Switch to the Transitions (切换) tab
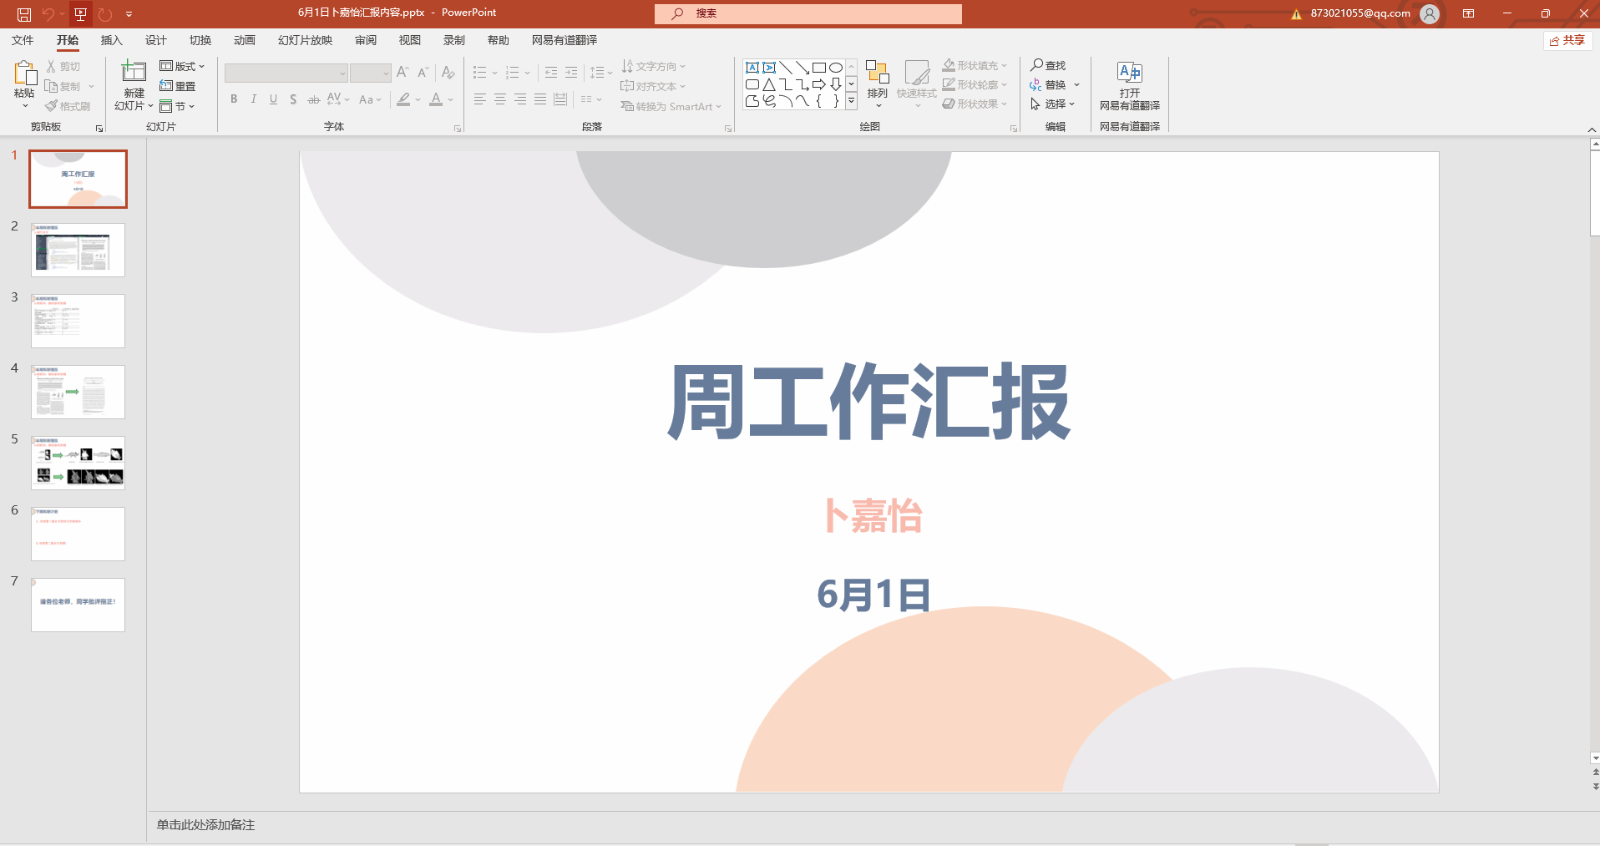1600x846 pixels. [200, 40]
